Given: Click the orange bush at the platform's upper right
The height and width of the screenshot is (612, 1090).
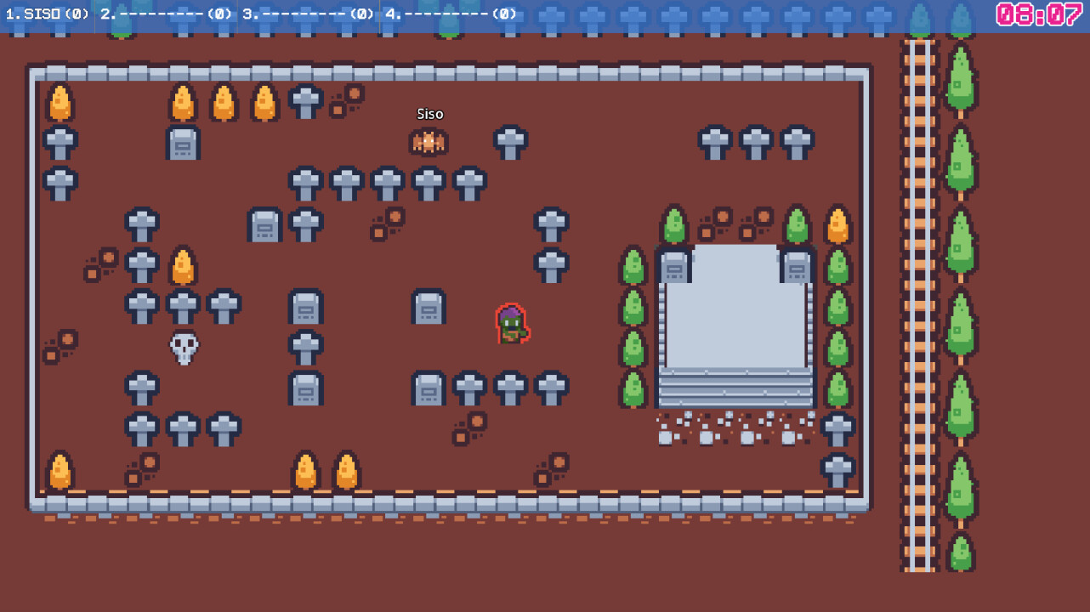Looking at the screenshot, I should click(837, 224).
